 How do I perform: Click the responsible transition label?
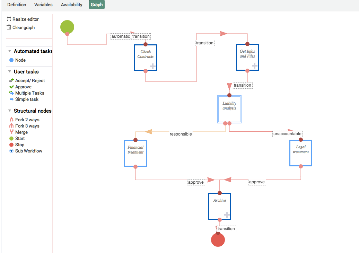tap(181, 134)
